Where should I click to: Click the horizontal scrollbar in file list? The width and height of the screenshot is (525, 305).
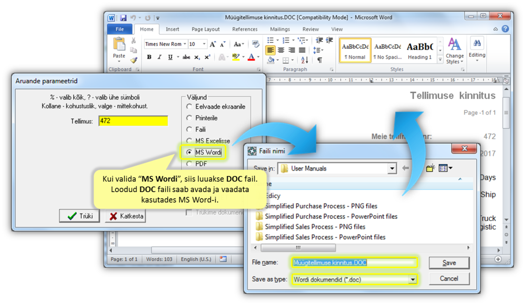[x=298, y=248]
